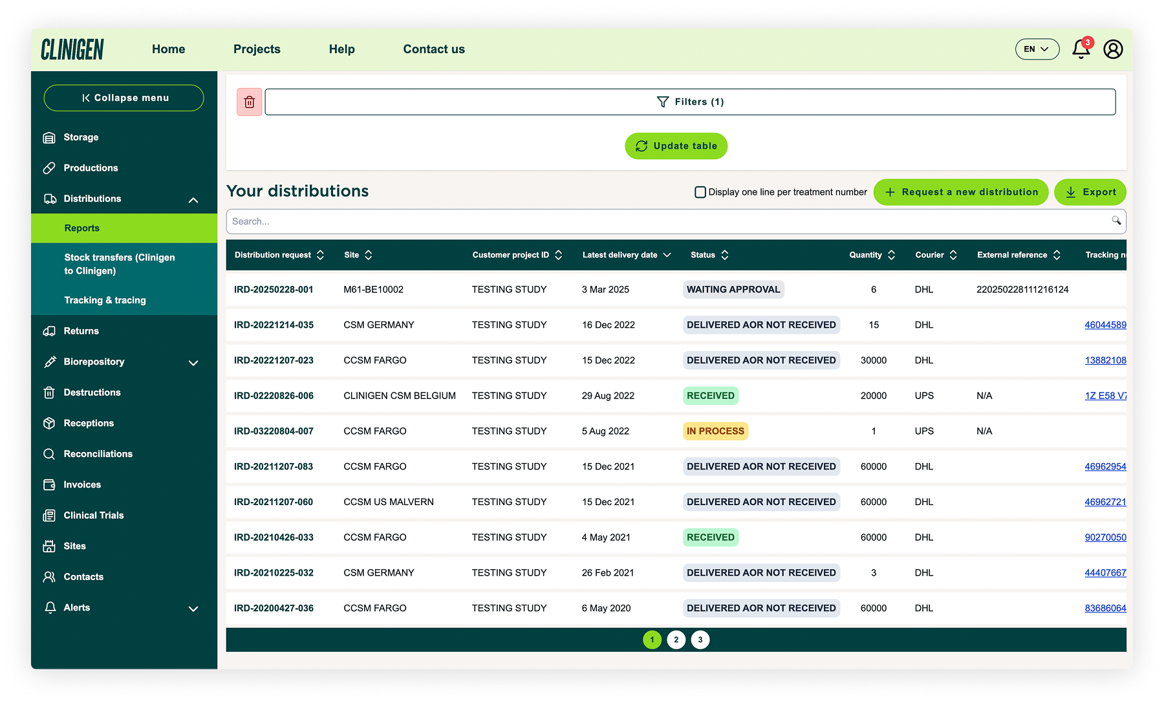Select the Storage sidebar icon
This screenshot has height=703, width=1164.
coord(50,137)
